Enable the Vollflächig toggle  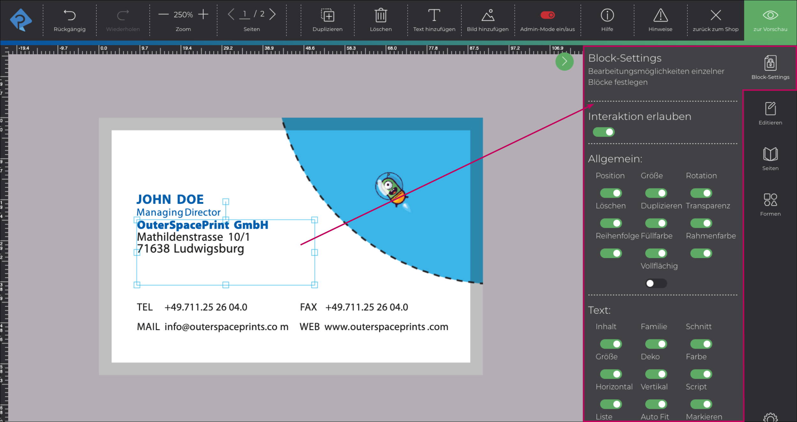[656, 283]
